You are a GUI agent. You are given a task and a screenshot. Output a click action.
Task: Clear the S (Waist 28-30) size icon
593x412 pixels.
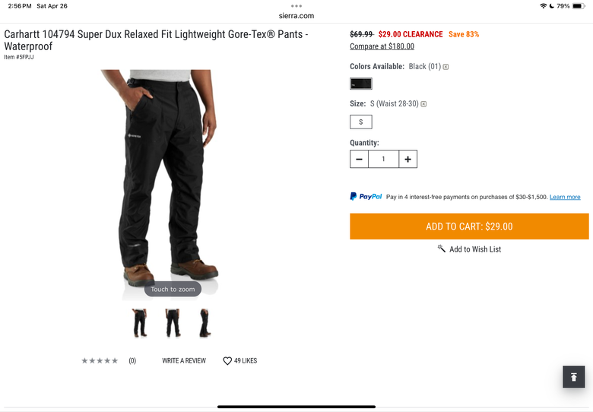click(423, 104)
